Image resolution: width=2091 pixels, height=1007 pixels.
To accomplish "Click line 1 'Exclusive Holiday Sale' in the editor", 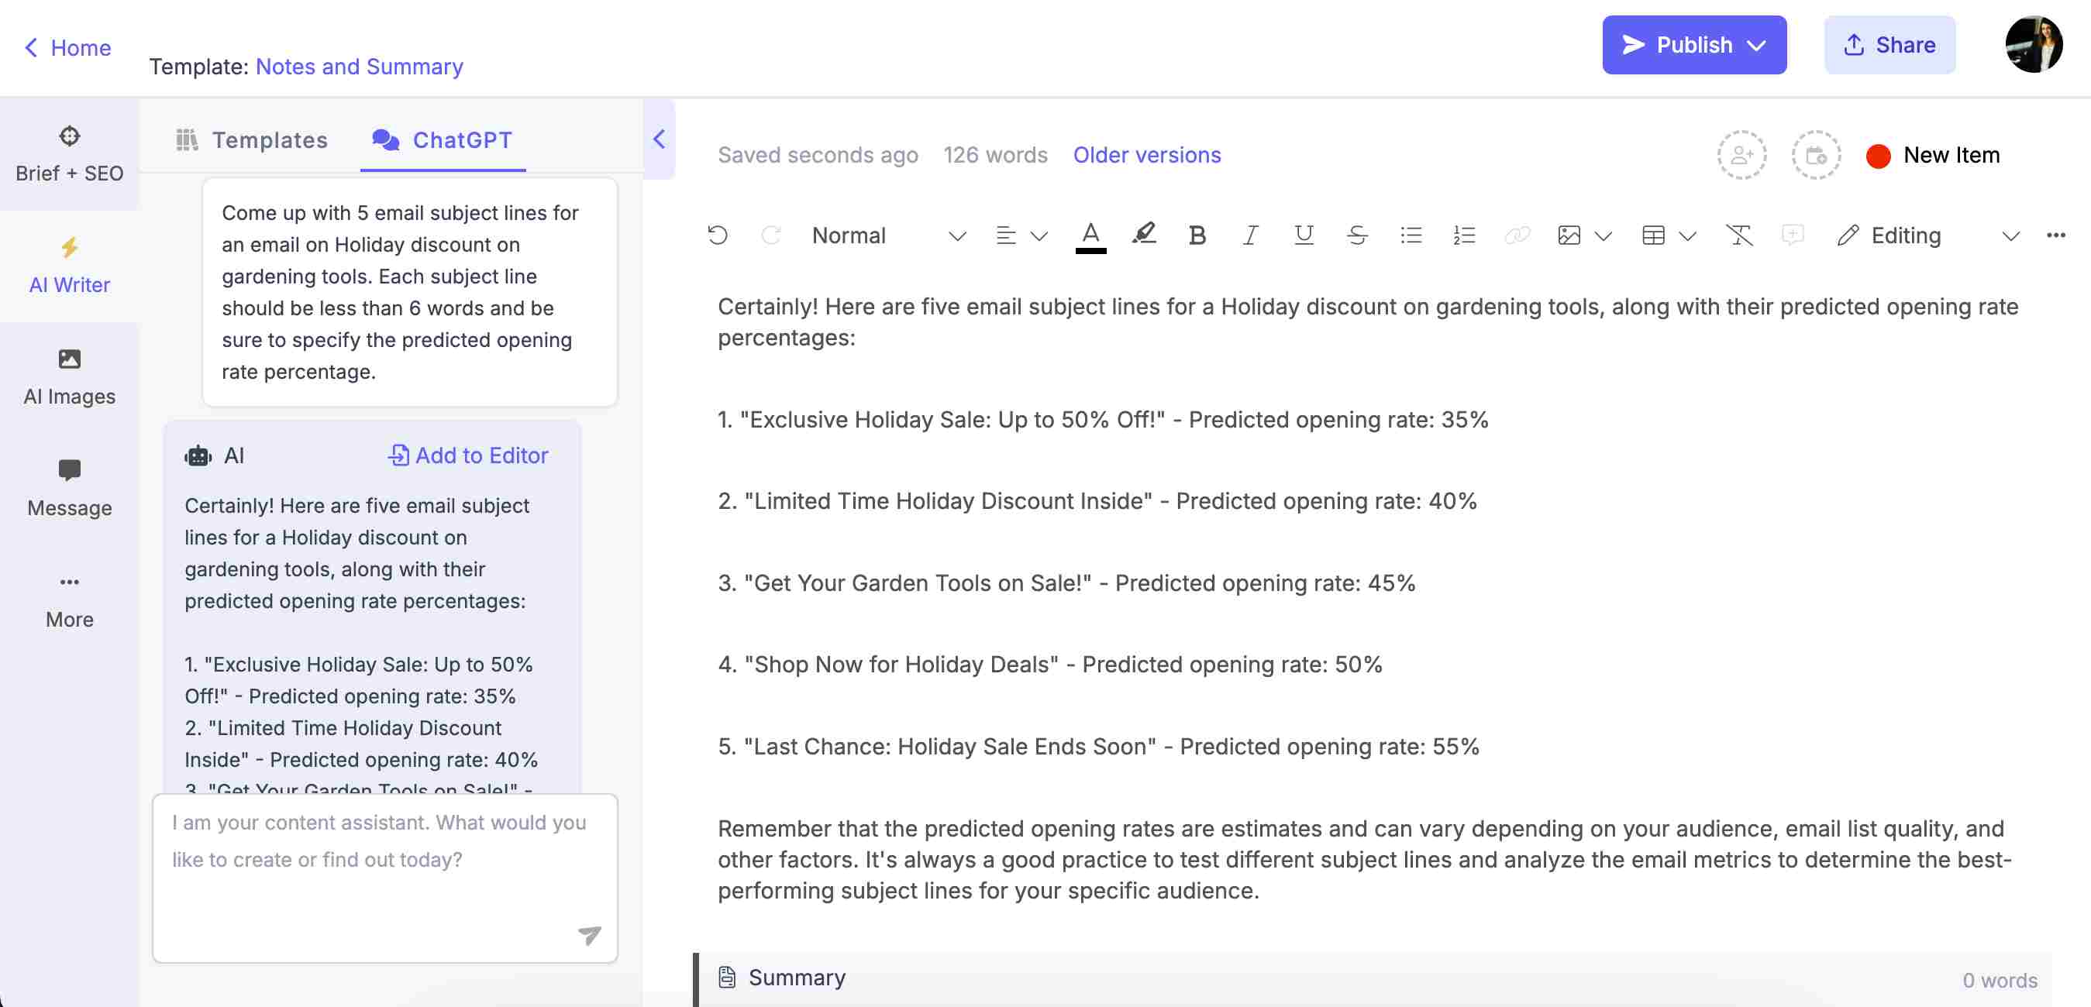I will [x=1102, y=420].
